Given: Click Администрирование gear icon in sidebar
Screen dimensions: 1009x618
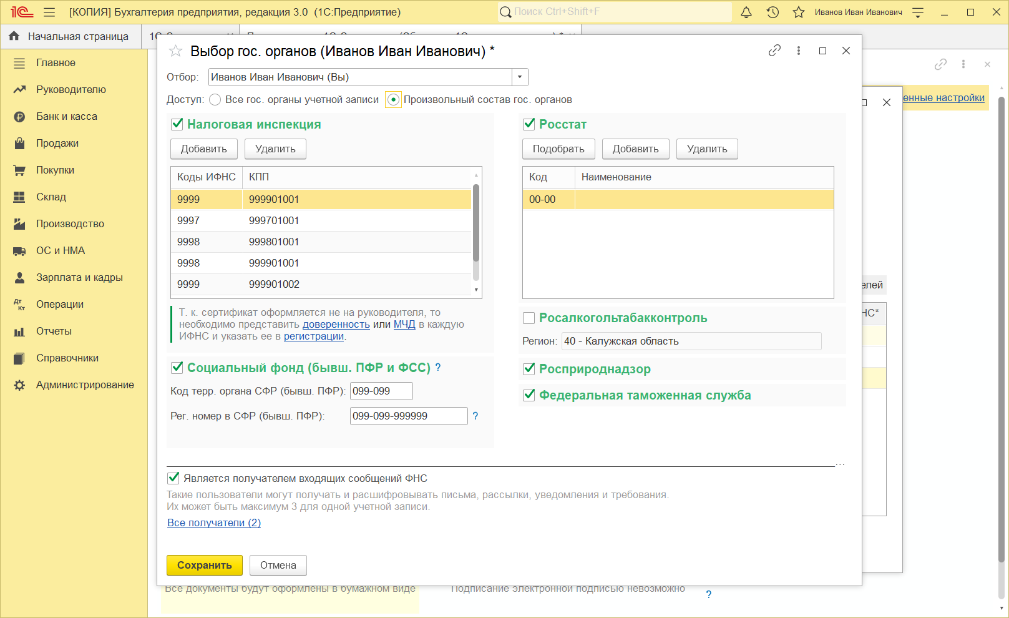Looking at the screenshot, I should click(19, 385).
